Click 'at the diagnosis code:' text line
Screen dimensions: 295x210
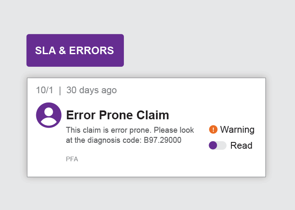click(x=104, y=140)
